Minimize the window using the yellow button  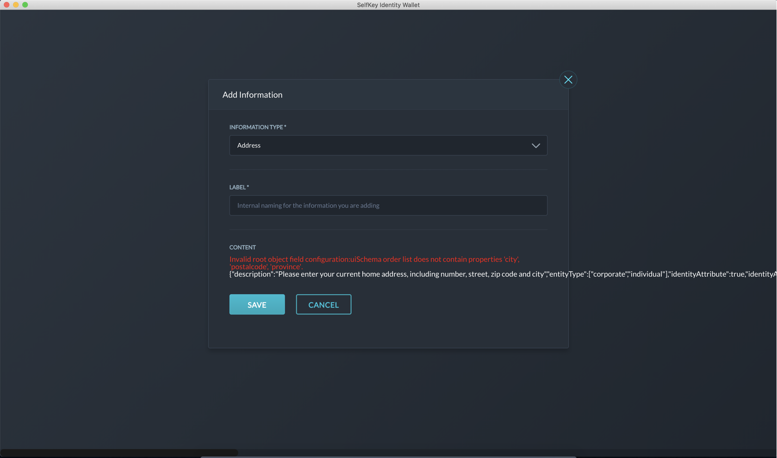click(16, 5)
